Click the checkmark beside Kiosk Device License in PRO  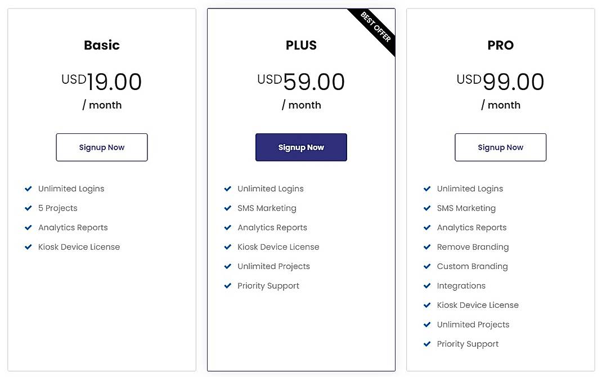coord(427,304)
